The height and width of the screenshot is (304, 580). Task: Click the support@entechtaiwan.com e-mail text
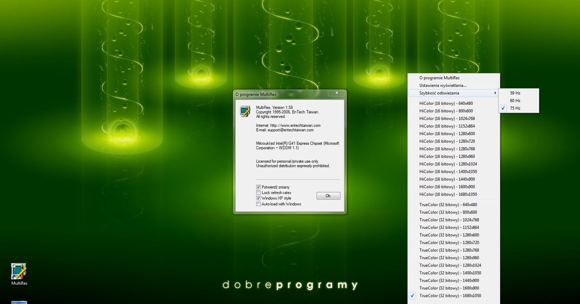(x=291, y=130)
